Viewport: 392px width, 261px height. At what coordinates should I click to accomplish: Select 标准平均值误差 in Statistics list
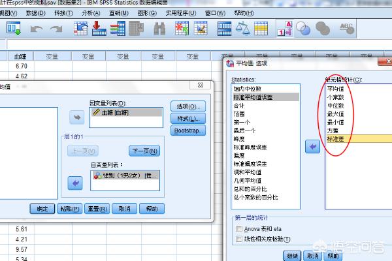click(266, 97)
